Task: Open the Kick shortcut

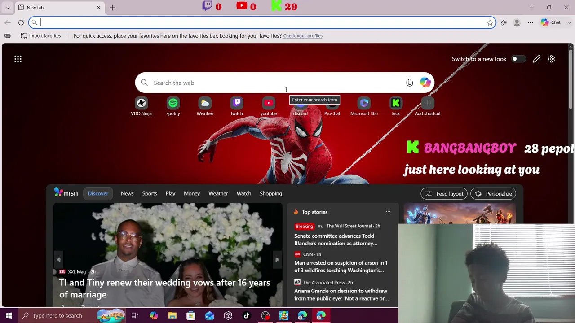Action: pyautogui.click(x=396, y=107)
